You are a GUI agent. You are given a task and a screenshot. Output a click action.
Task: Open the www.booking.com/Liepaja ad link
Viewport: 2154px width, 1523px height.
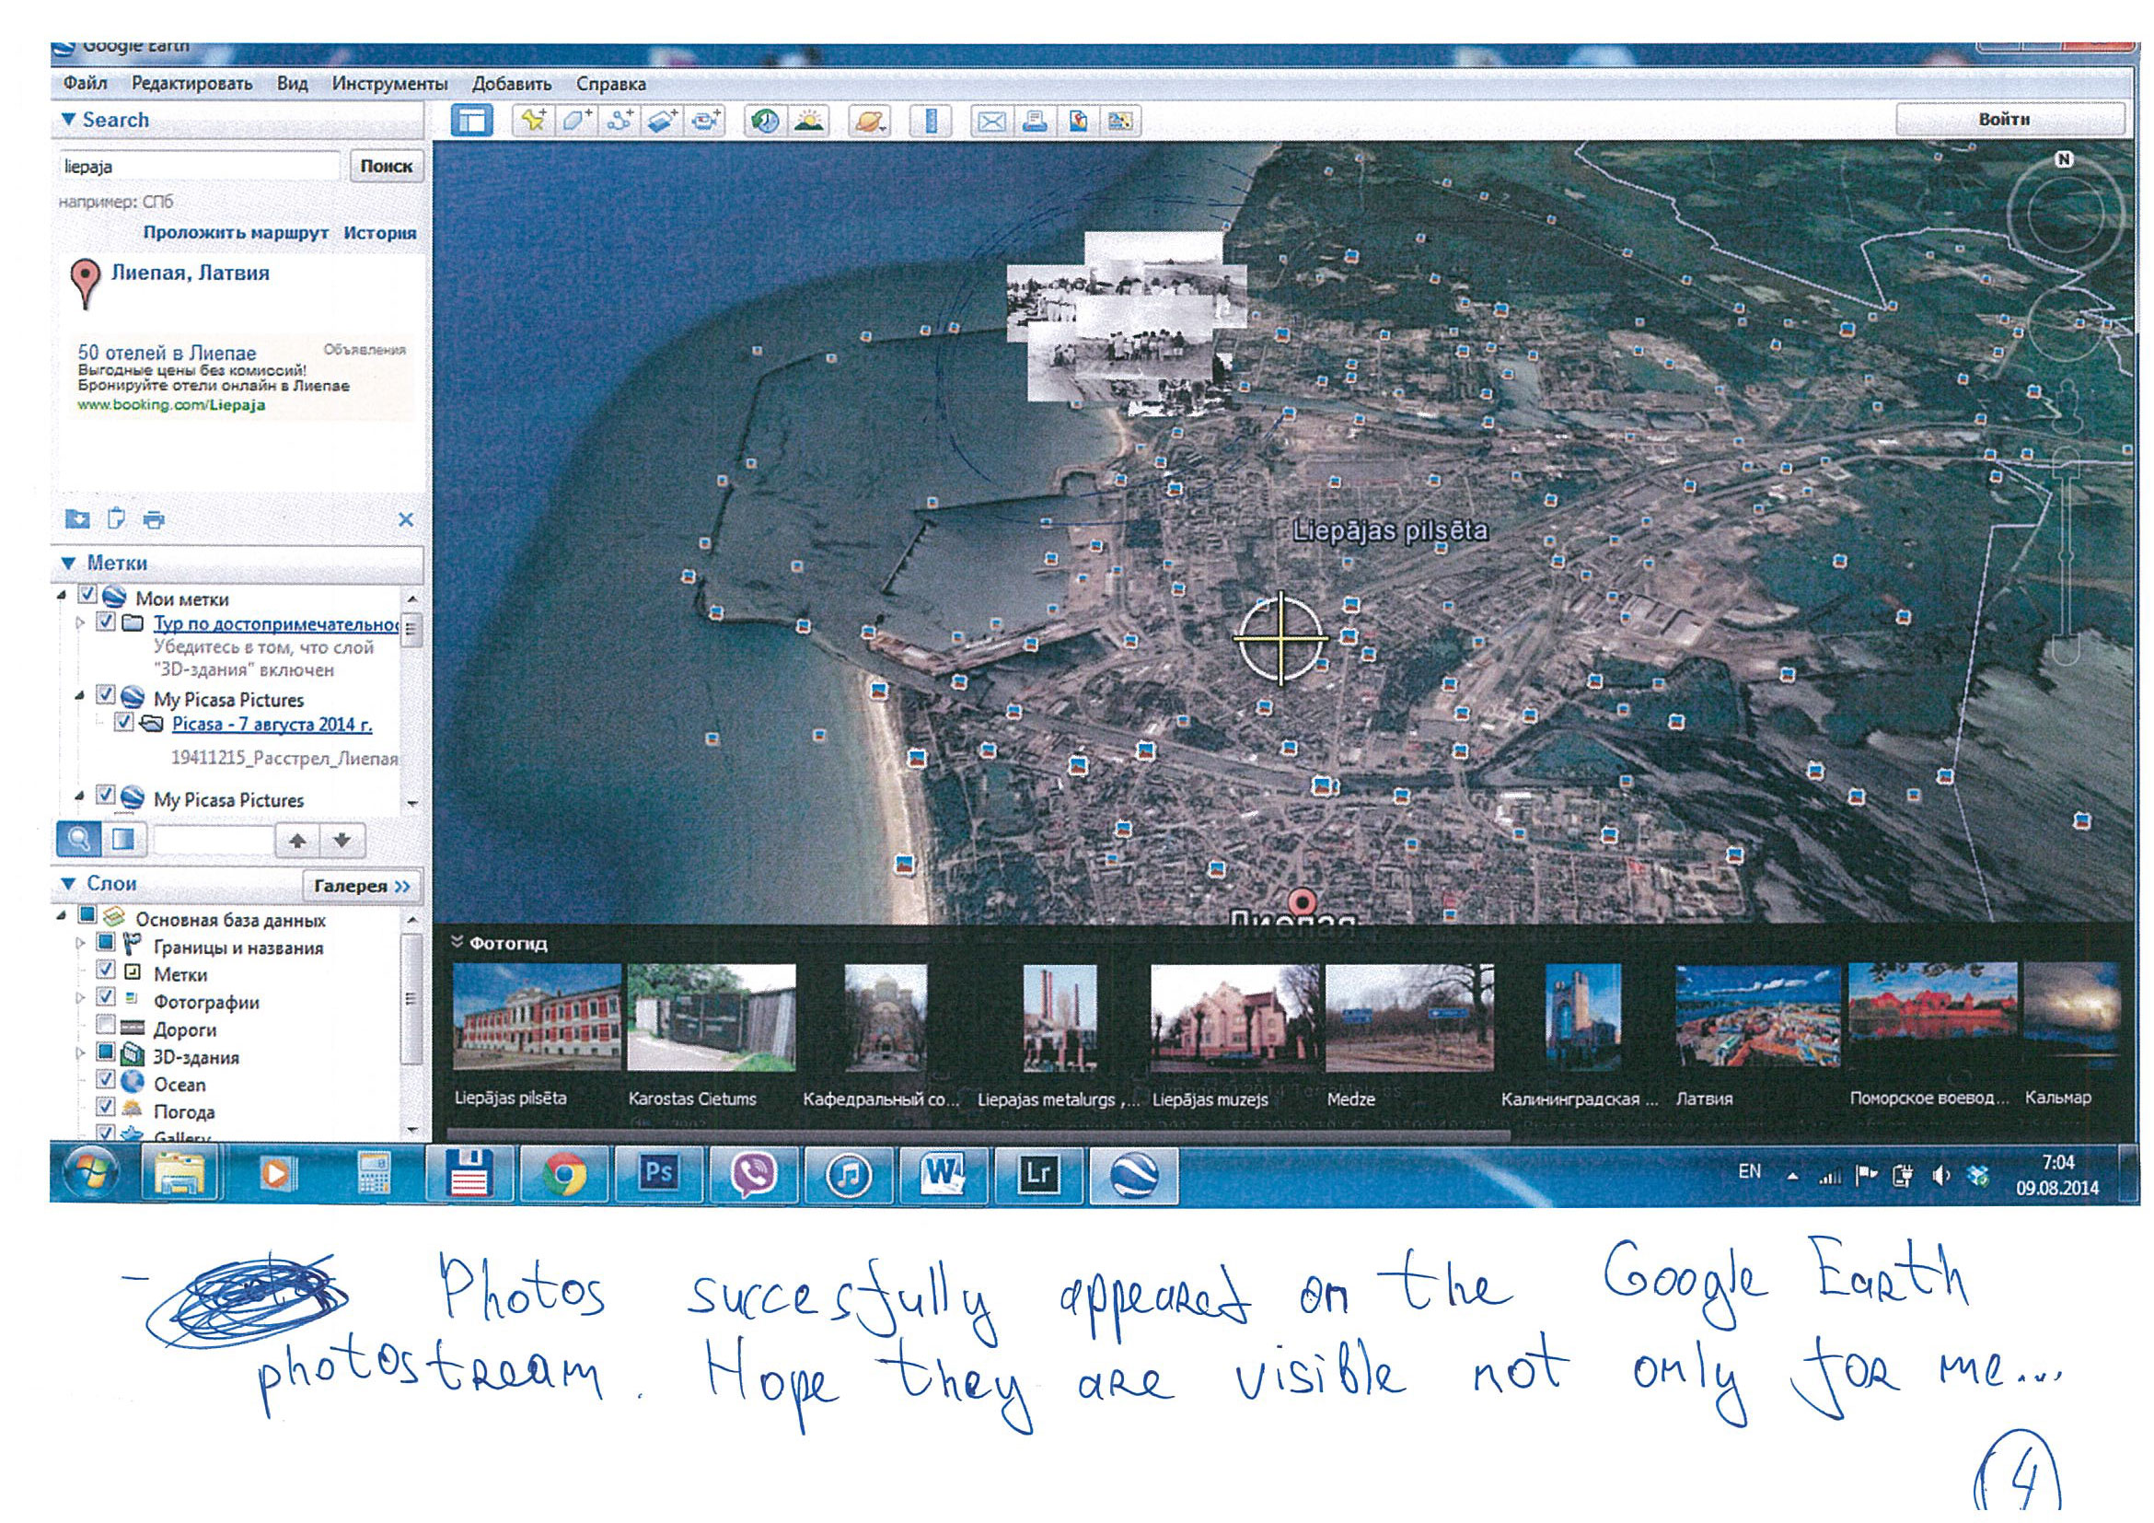170,405
